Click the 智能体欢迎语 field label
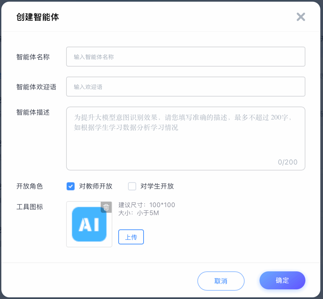The image size is (323, 299). click(36, 87)
